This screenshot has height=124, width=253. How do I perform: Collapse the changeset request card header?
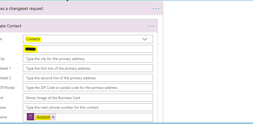click(75, 9)
